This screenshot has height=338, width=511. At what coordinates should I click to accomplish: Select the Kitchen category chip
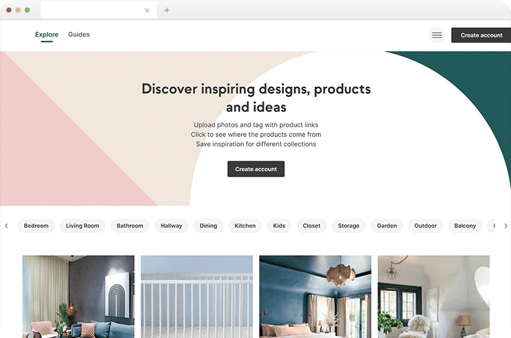click(x=245, y=226)
